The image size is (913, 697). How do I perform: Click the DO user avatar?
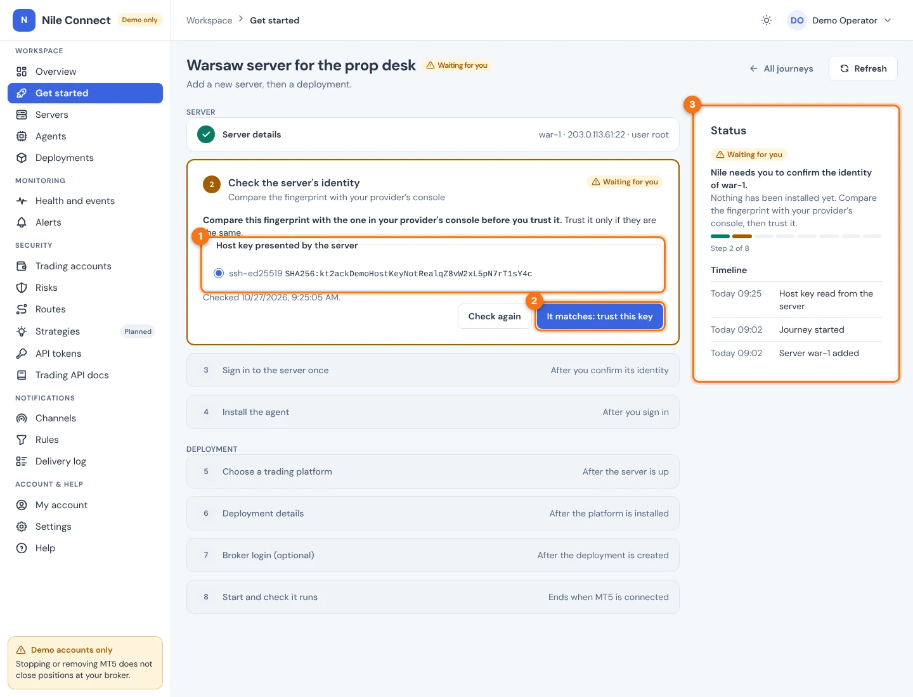tap(797, 20)
